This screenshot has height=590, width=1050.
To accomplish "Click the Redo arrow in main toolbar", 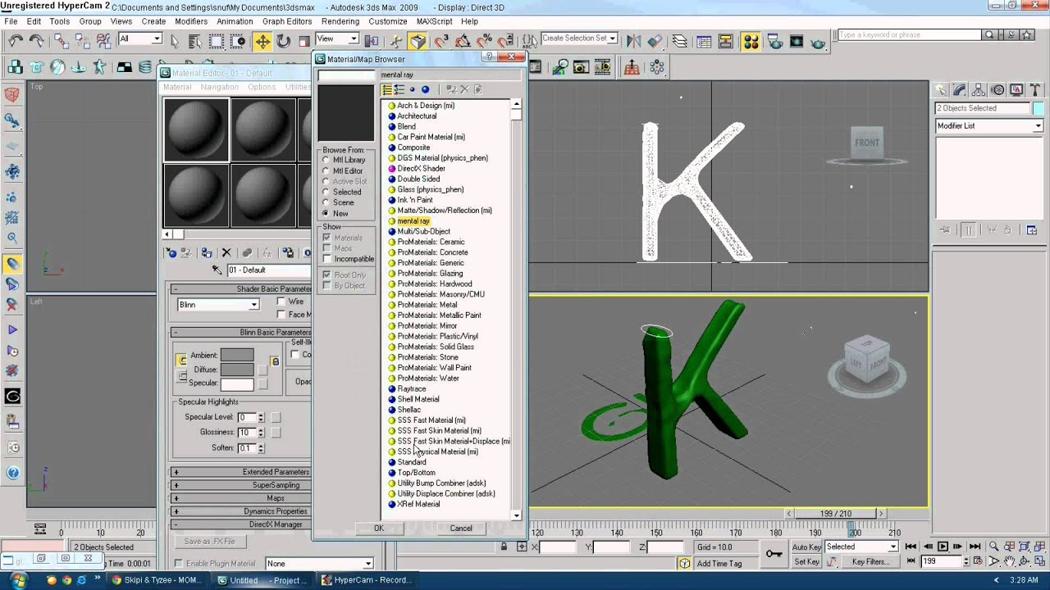I will [37, 39].
